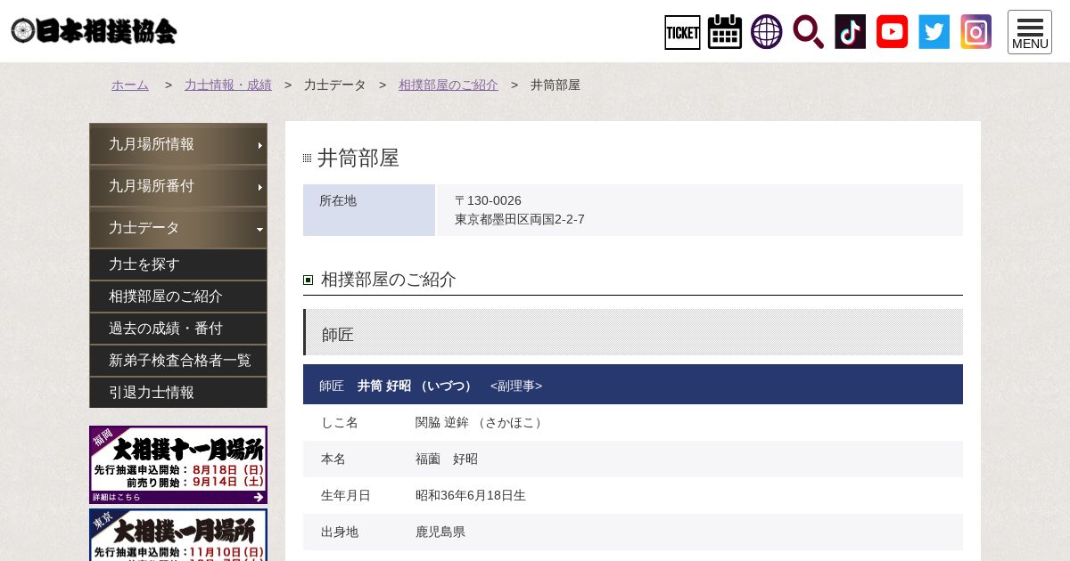Open the YouTube icon

(893, 32)
